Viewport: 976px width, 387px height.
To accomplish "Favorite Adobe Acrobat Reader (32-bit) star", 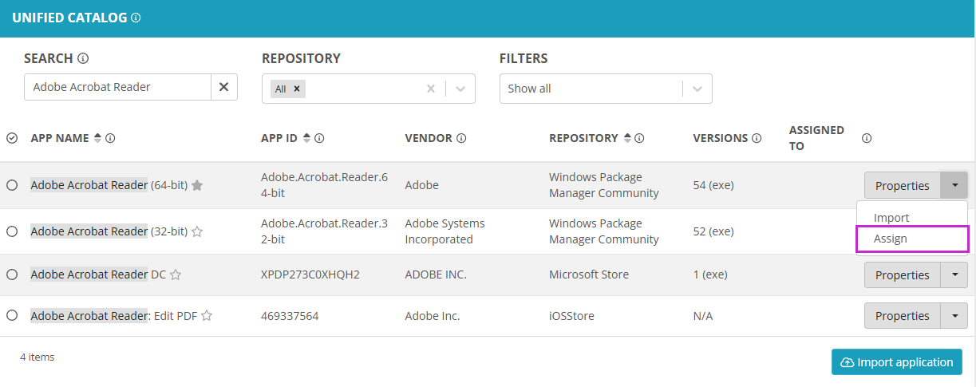I will 197,231.
